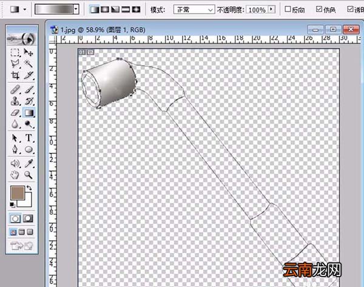
Task: Select the Slice tool
Action: coord(29,75)
